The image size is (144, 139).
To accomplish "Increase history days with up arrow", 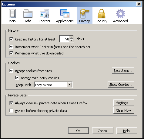I will [72, 37].
